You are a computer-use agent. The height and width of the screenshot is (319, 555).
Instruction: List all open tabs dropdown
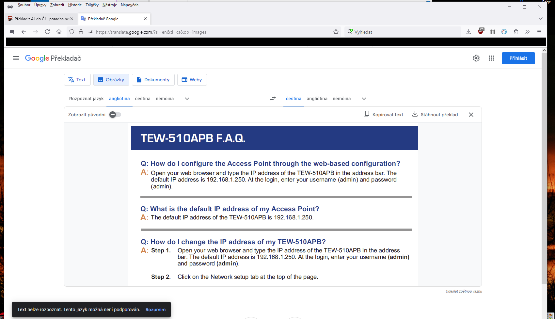(x=541, y=19)
